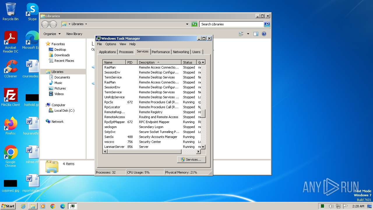Image resolution: width=373 pixels, height=210 pixels.
Task: Open the Skype desktop shortcut
Action: click(32, 12)
